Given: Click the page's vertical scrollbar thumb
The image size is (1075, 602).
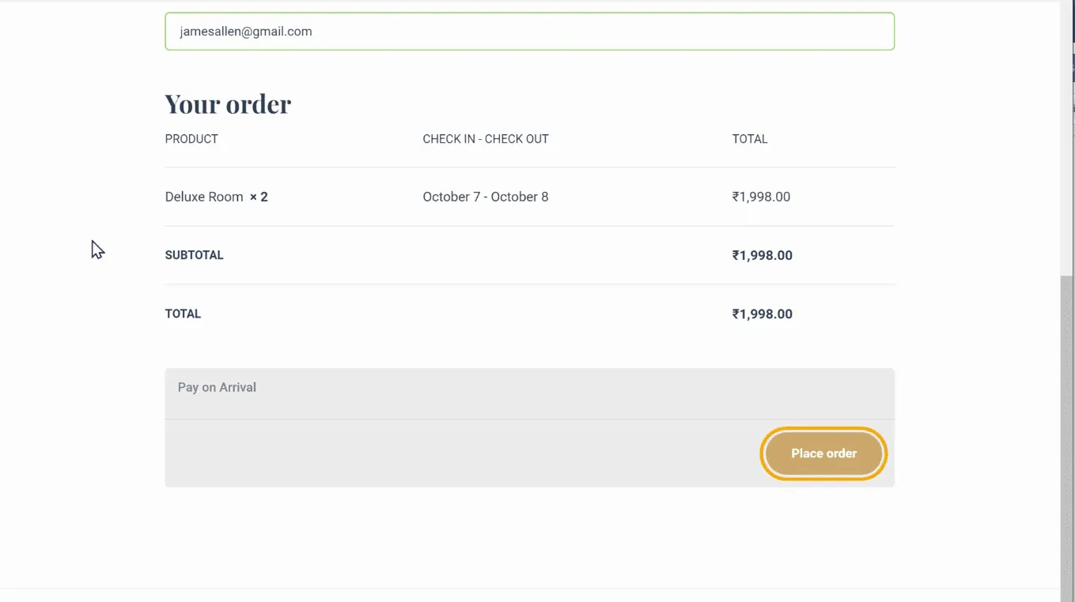Looking at the screenshot, I should click(x=1067, y=435).
